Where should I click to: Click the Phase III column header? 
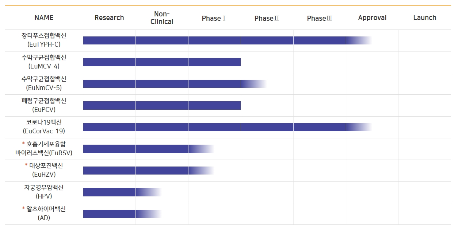pyautogui.click(x=320, y=18)
